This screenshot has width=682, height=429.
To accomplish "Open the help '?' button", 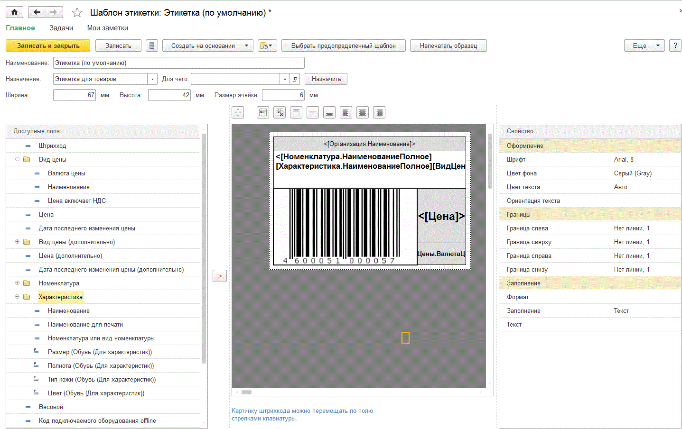I will pyautogui.click(x=675, y=46).
